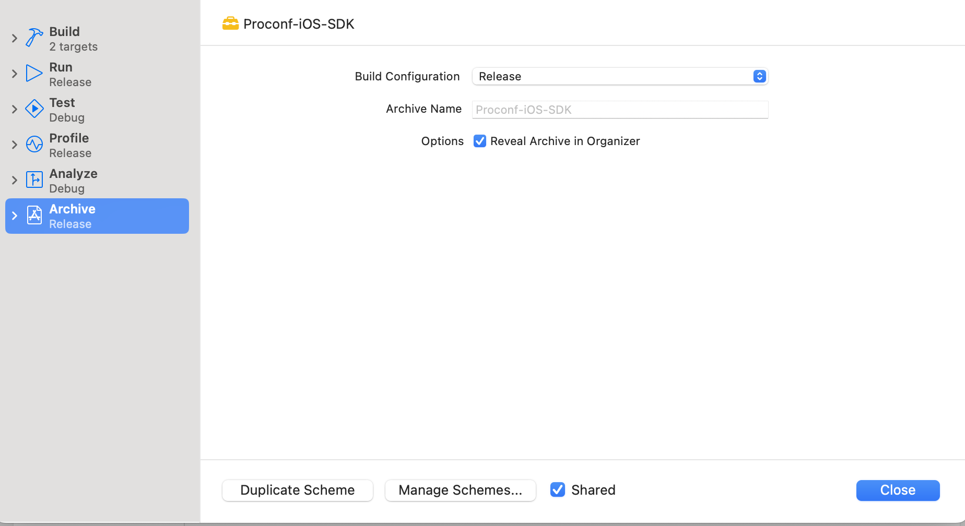Uncheck Reveal Archive in Organizer
965x526 pixels.
pyautogui.click(x=479, y=141)
